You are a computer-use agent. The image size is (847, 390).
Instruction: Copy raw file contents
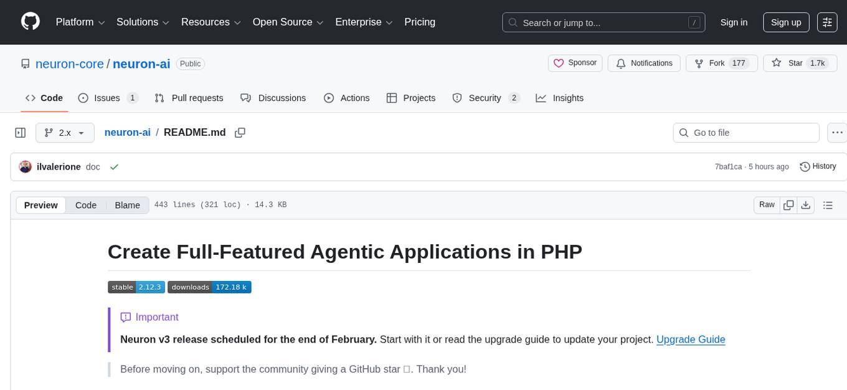789,205
